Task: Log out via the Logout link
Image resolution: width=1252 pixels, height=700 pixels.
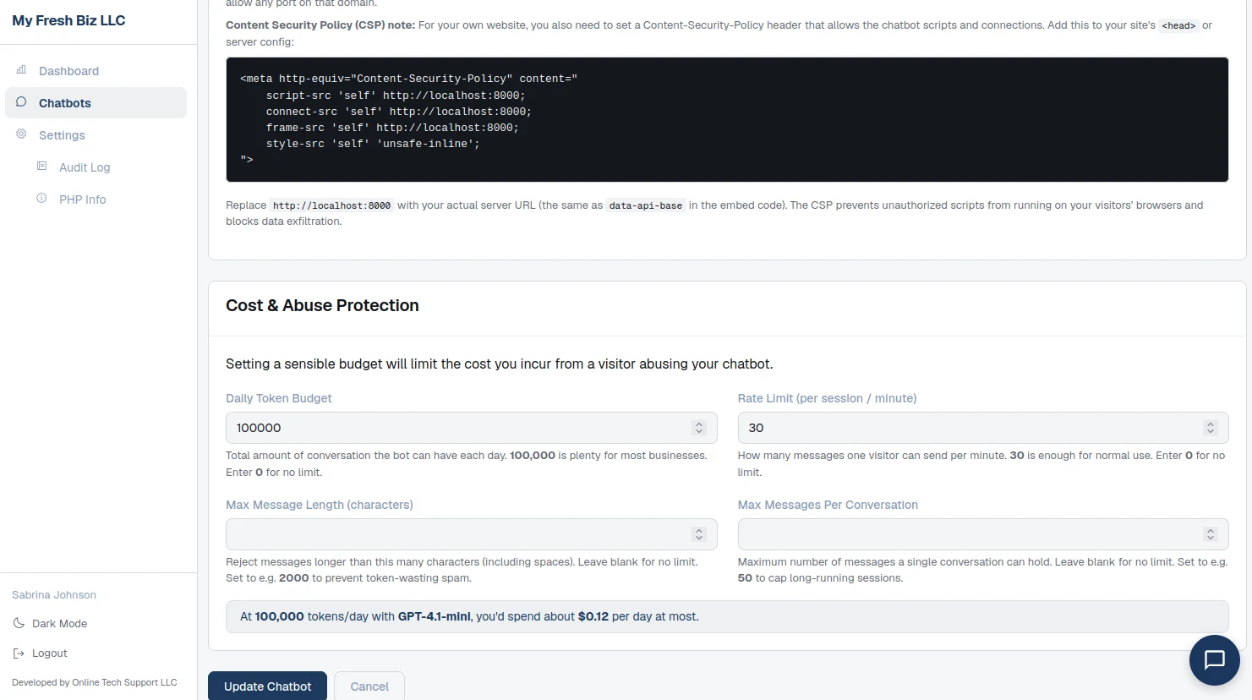Action: click(x=49, y=653)
